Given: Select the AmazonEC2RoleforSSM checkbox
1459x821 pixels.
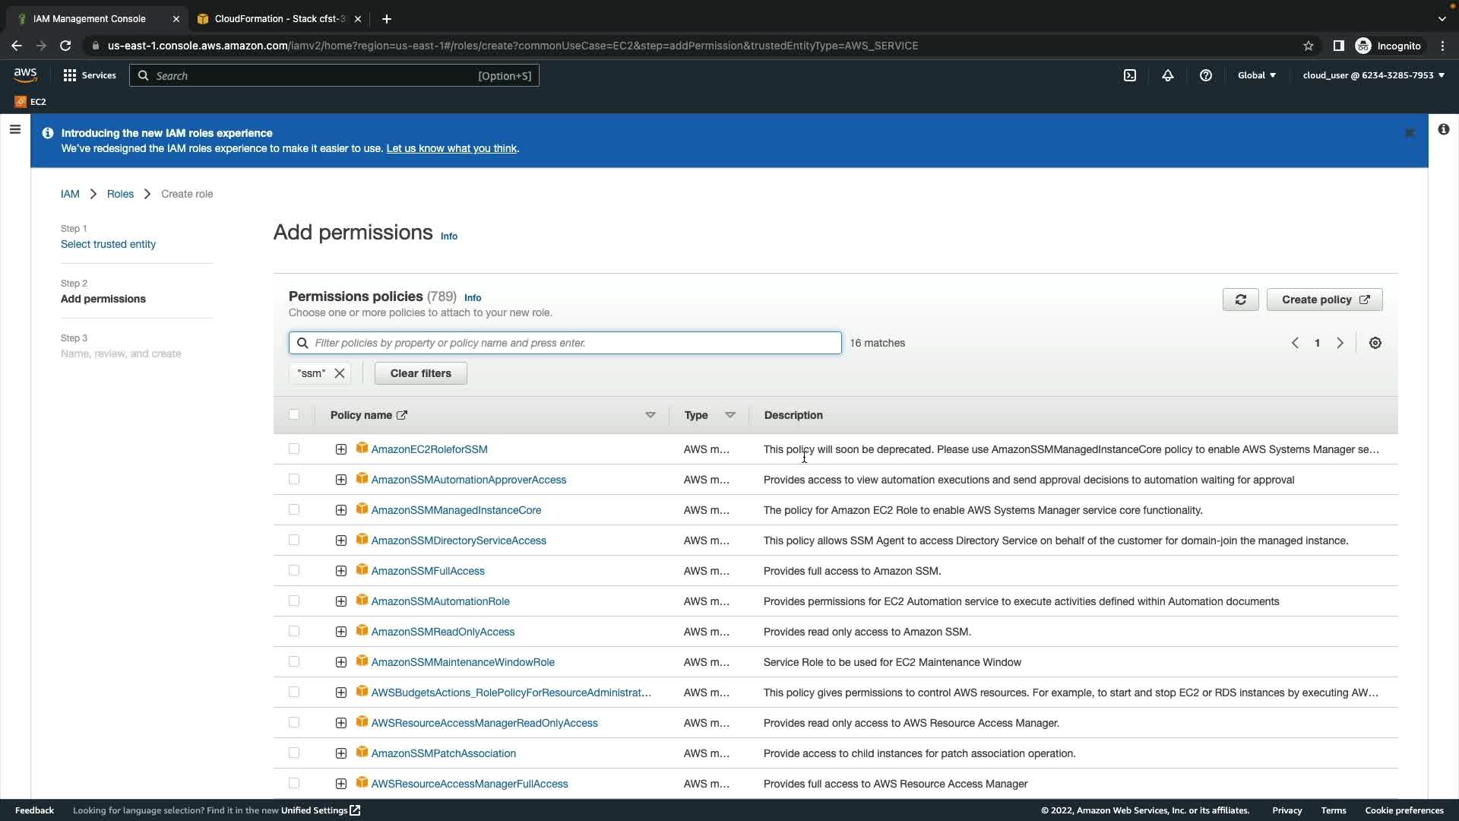Looking at the screenshot, I should click(294, 449).
